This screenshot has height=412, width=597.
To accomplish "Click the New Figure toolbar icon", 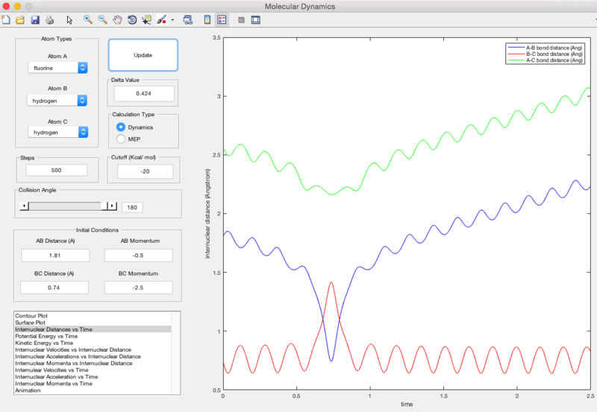I will (6, 20).
